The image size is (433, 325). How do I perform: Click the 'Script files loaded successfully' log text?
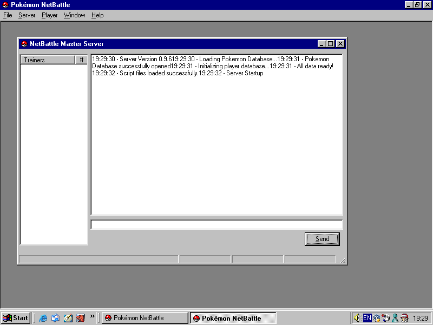(x=159, y=73)
